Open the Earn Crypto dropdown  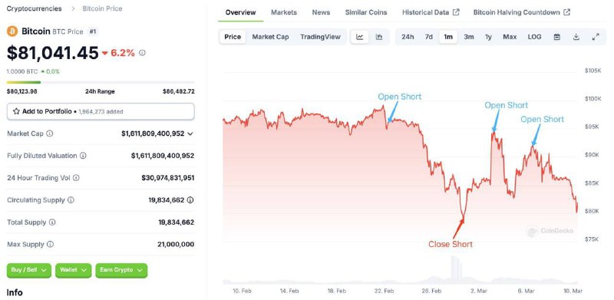[121, 270]
